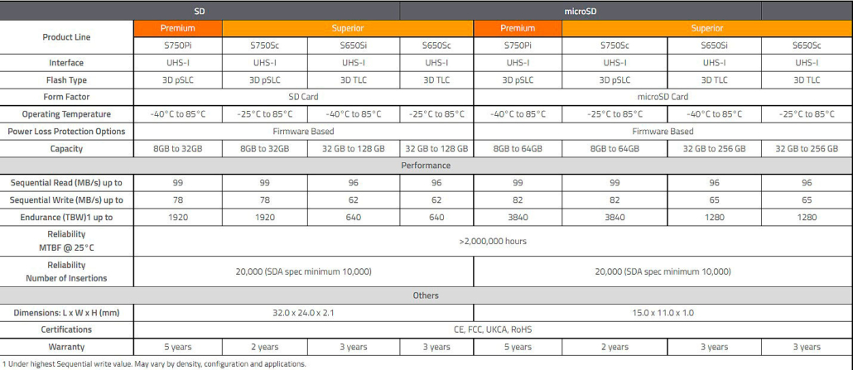853x370 pixels.
Task: Click the rightmost 'Superior' product line cell
Action: click(707, 28)
